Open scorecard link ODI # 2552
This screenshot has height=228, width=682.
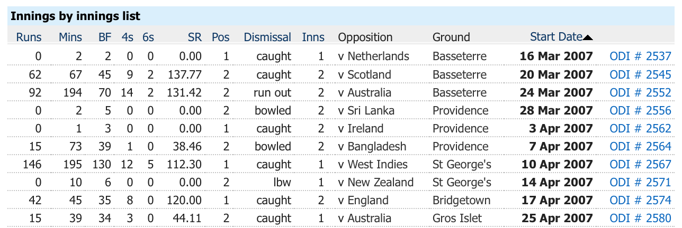tap(641, 92)
